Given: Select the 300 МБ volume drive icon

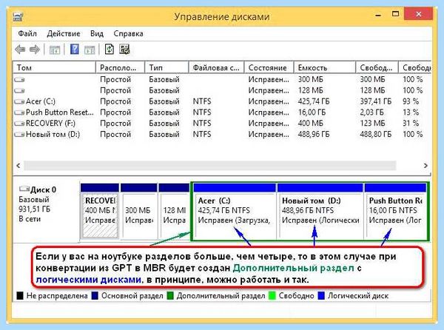Looking at the screenshot, I should tap(19, 80).
